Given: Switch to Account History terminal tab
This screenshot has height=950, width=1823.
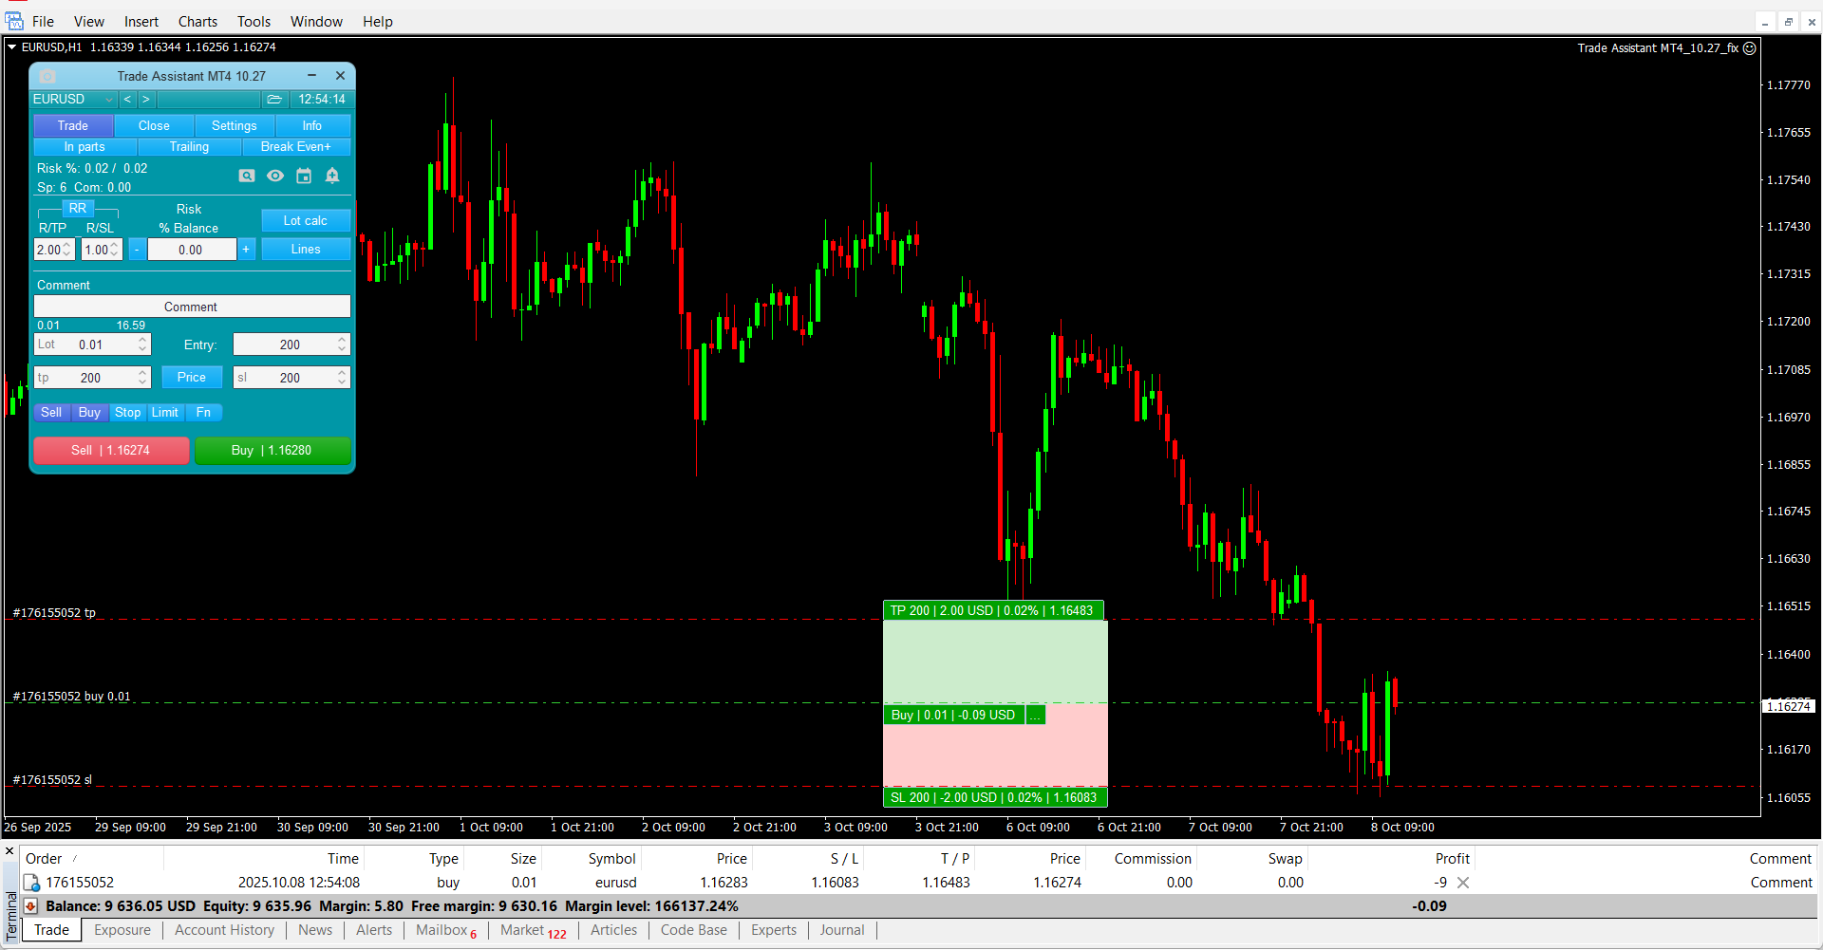Looking at the screenshot, I should click(x=224, y=930).
